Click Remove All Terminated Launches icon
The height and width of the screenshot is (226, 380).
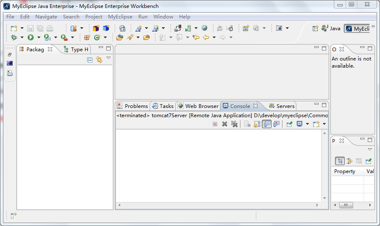click(x=234, y=124)
